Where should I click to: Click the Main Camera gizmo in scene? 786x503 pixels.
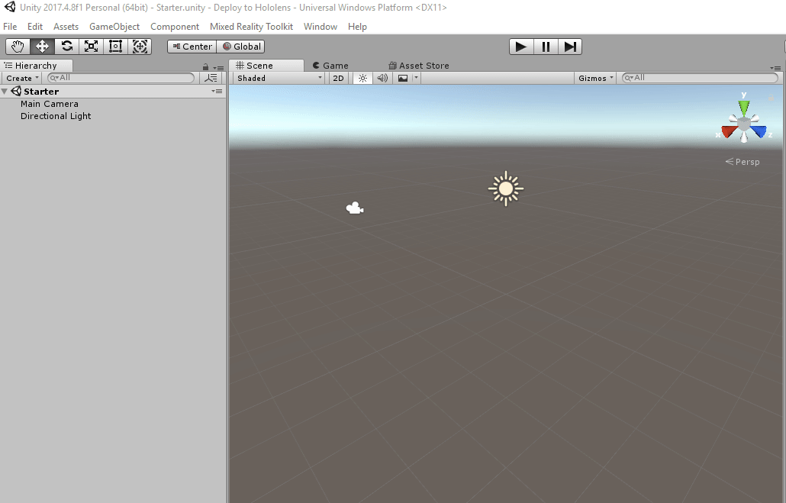[x=354, y=208]
